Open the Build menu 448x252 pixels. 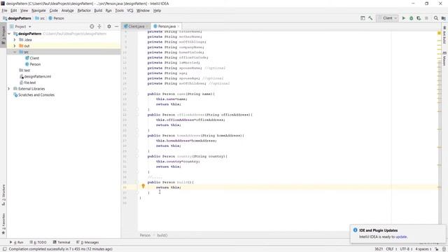coord(98,10)
